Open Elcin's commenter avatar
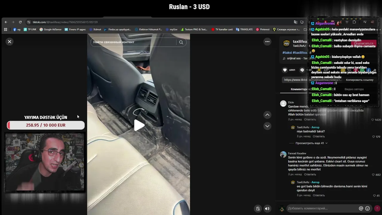 (x=283, y=103)
